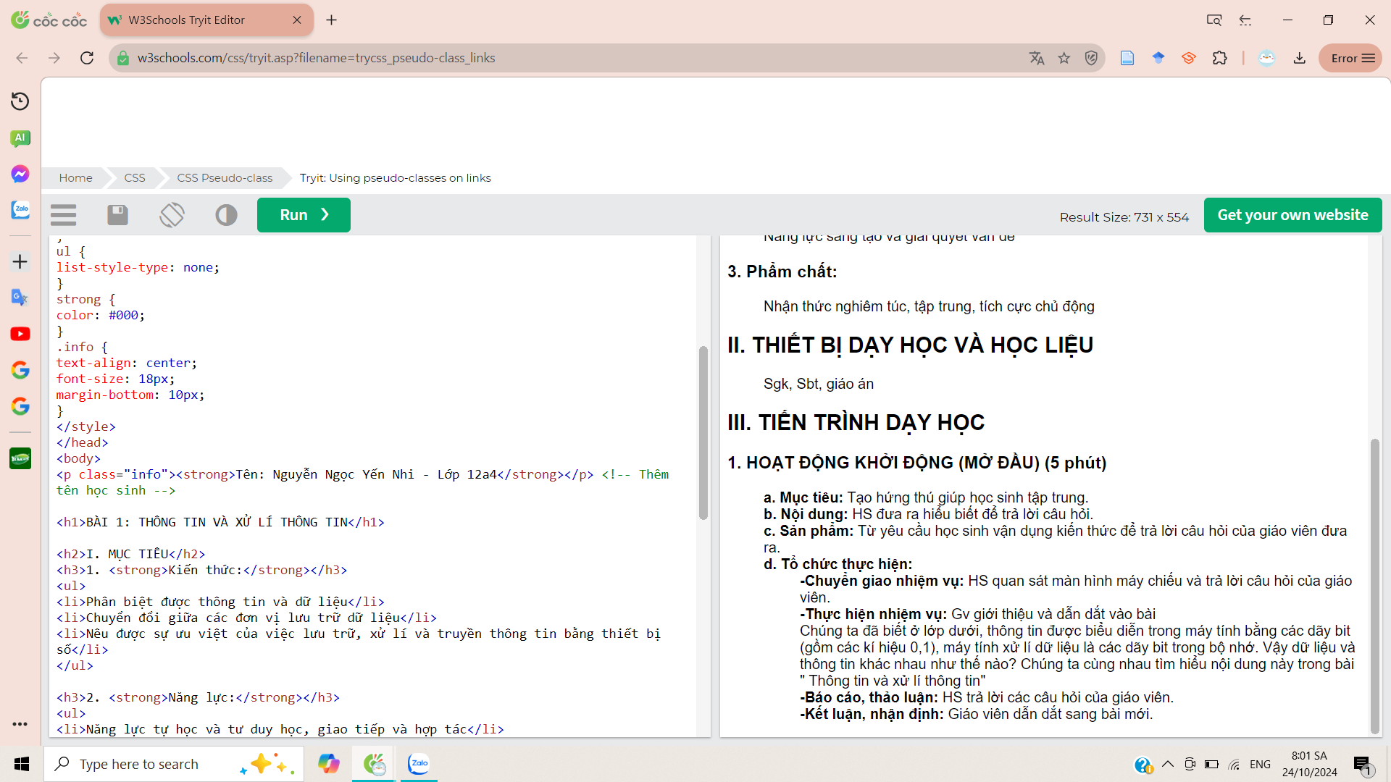This screenshot has width=1391, height=782.
Task: Open downloads from the toolbar
Action: coord(1300,58)
